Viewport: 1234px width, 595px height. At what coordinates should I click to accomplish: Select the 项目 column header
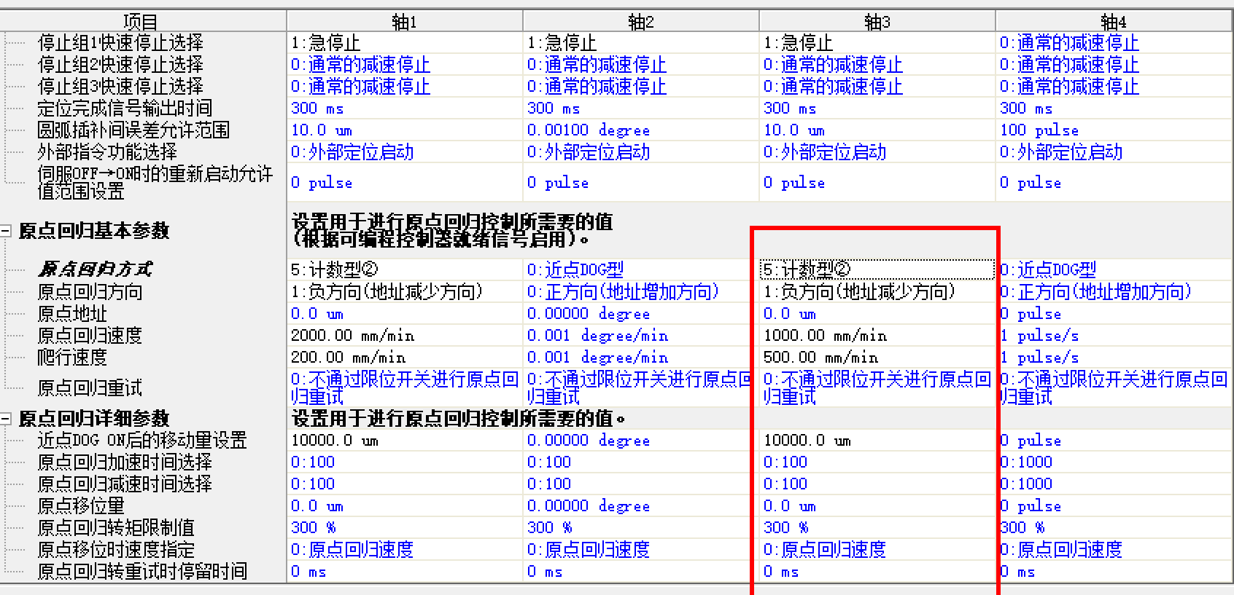coord(140,21)
